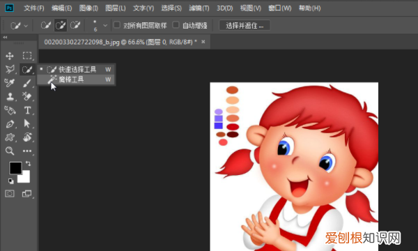Change screen mode icon
The image size is (418, 251).
coord(26,193)
